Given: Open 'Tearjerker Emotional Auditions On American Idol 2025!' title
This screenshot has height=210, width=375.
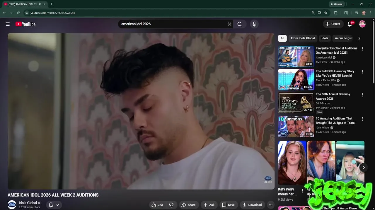Looking at the screenshot, I should click(337, 50).
